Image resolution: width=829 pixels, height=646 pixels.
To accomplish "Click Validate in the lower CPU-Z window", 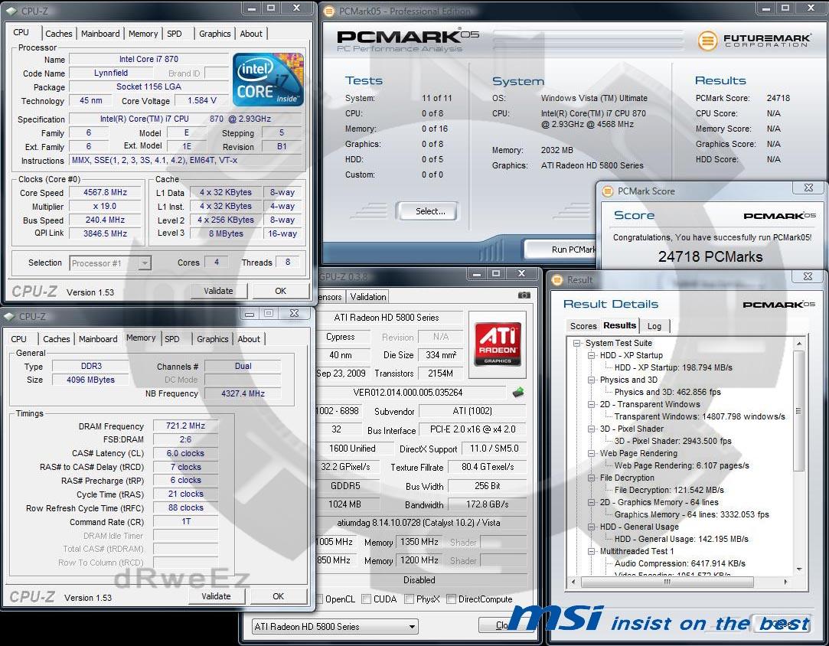I will [216, 596].
